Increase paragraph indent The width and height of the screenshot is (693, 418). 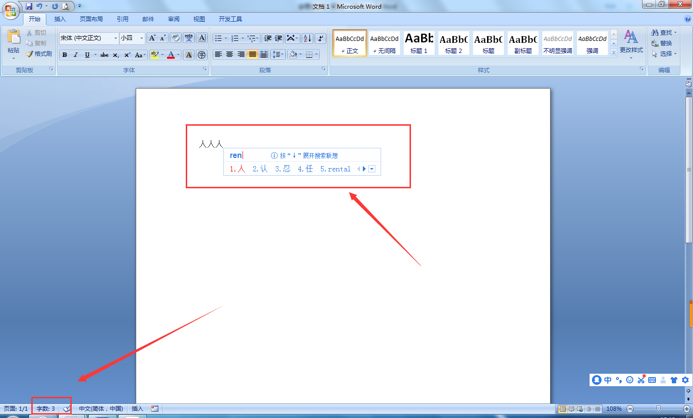coord(279,38)
